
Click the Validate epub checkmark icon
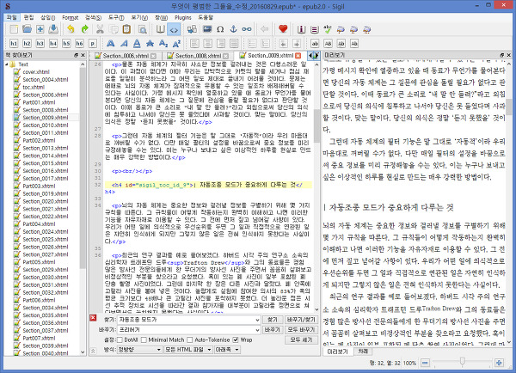pos(328,29)
